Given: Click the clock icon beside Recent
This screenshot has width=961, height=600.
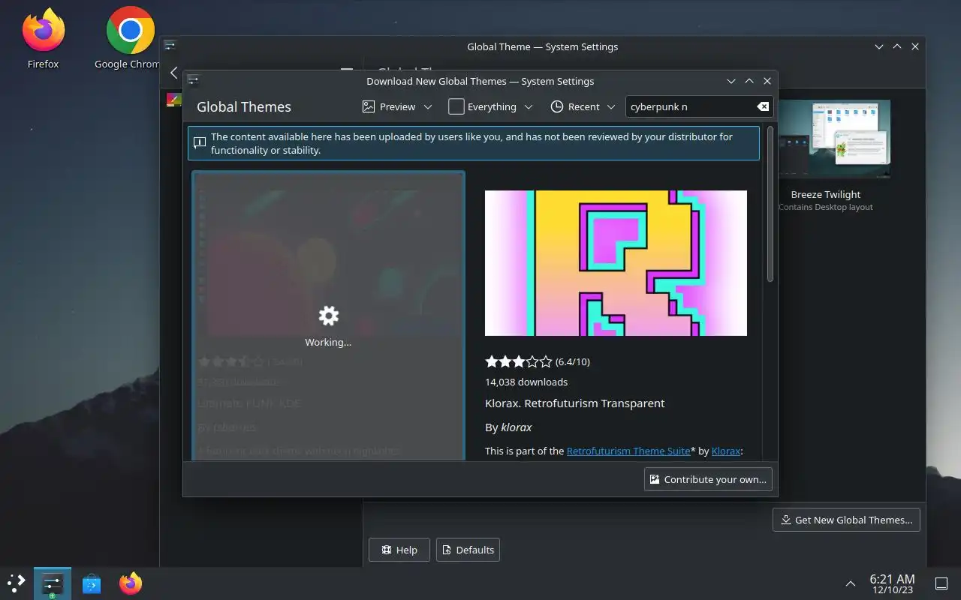Looking at the screenshot, I should tap(557, 106).
